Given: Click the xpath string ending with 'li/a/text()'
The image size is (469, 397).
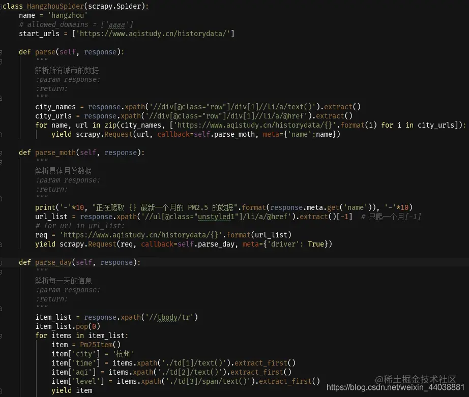Looking at the screenshot, I should point(232,107).
